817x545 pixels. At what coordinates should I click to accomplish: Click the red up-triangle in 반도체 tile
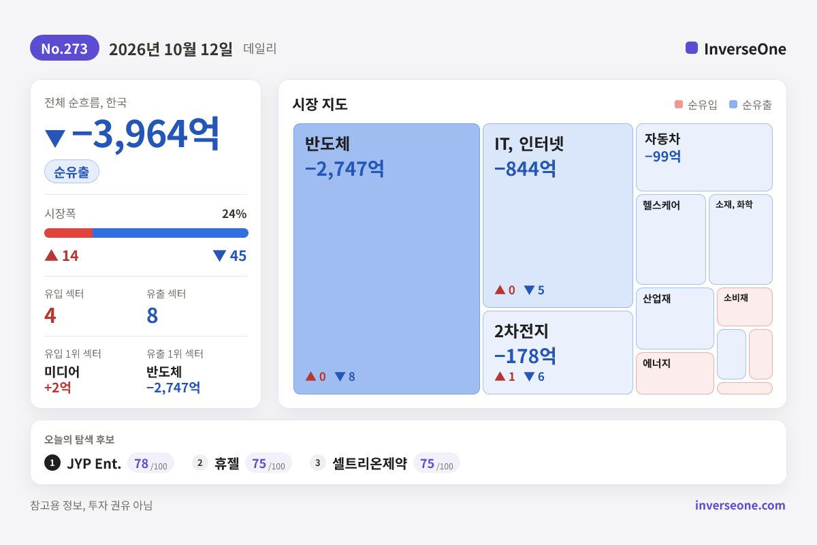click(x=310, y=376)
